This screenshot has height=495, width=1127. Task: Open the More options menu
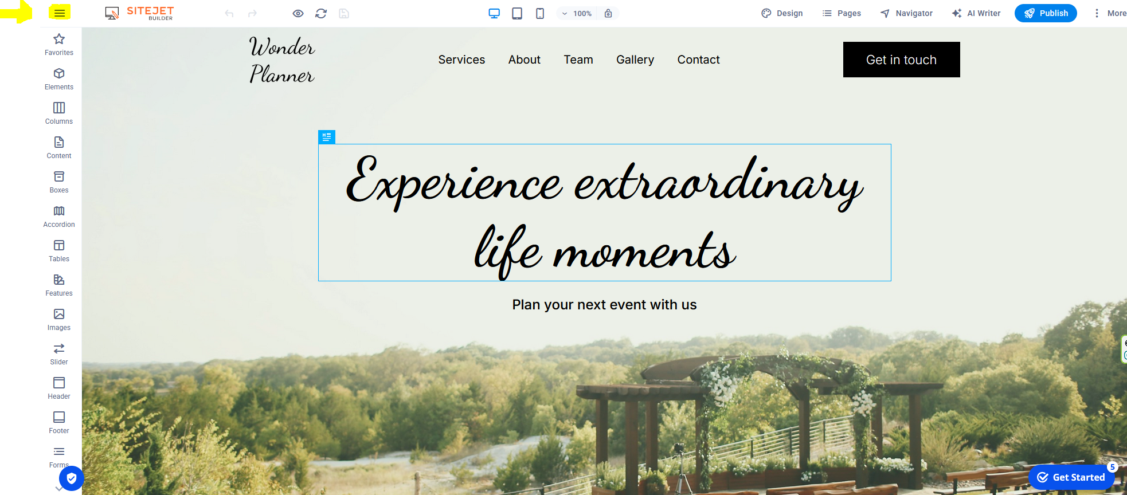[x=1110, y=13]
